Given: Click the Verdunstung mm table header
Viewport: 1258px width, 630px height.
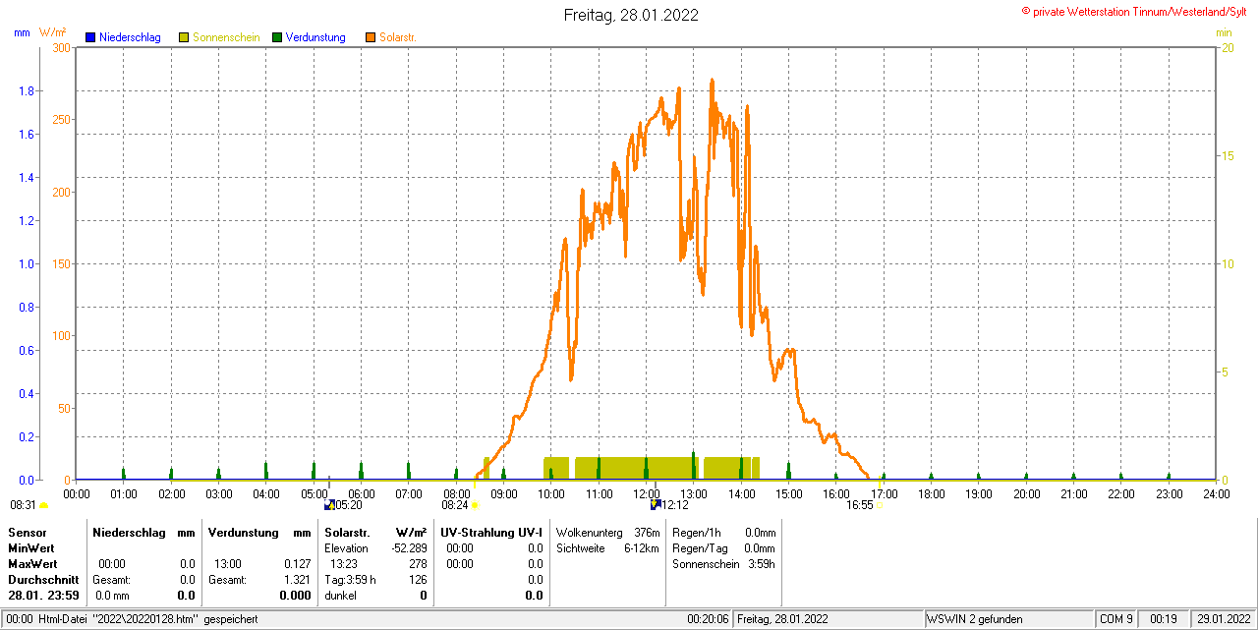Looking at the screenshot, I should click(x=259, y=532).
